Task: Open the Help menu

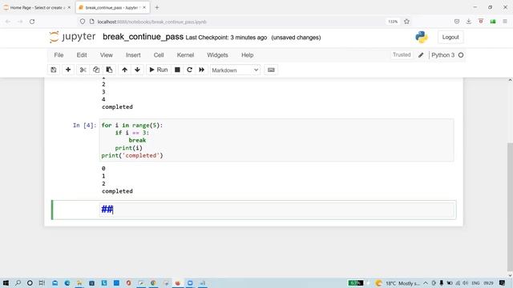Action: [x=248, y=55]
